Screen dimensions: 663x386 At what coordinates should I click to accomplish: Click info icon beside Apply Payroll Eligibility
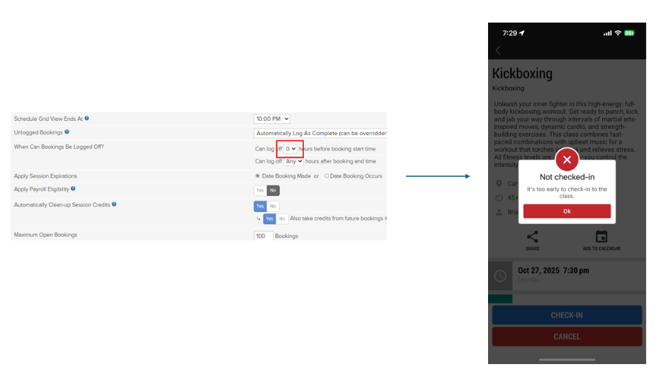[x=73, y=189]
